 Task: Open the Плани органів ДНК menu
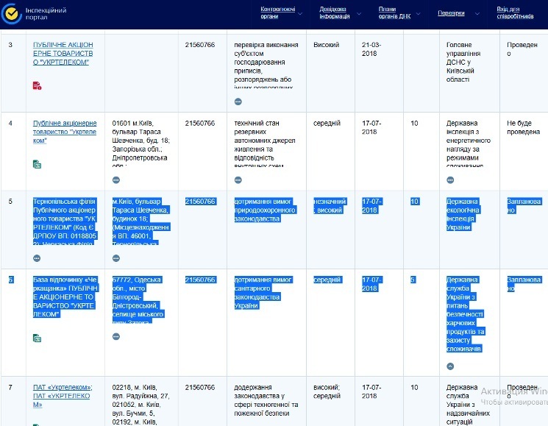pyautogui.click(x=394, y=13)
